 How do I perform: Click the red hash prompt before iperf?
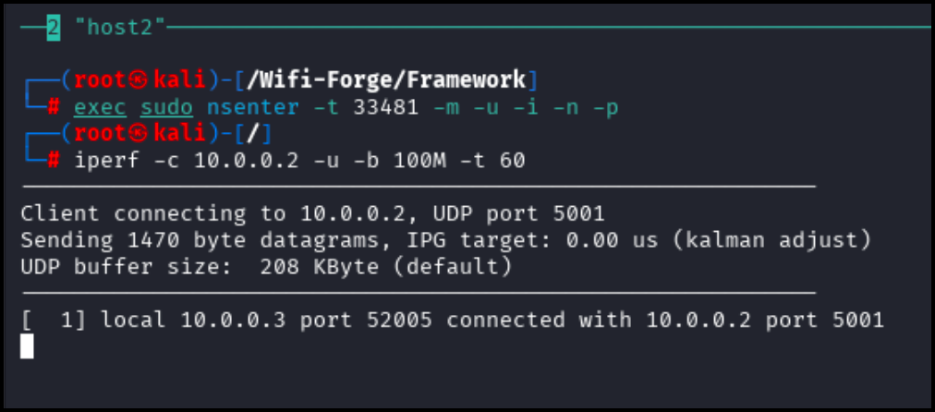click(53, 161)
